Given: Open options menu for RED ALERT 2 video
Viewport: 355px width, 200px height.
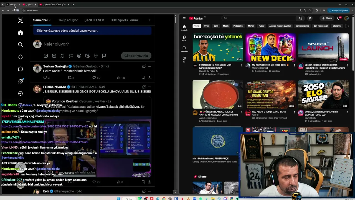Looking at the screenshot, I should click(x=294, y=112).
